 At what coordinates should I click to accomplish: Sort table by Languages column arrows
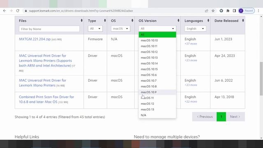tap(208, 21)
